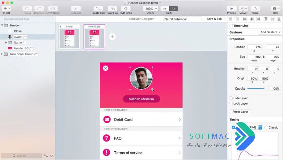Open the spring type popup stepper
Screen dimensions: 283x160
(260, 127)
